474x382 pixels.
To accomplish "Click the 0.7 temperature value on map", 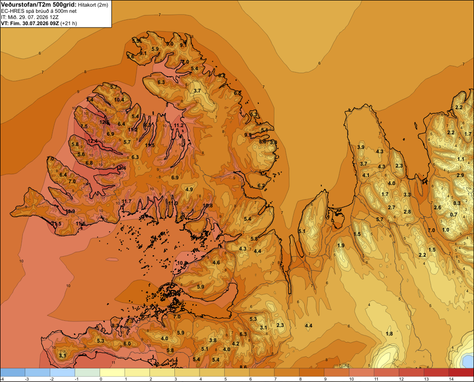I will [x=454, y=214].
